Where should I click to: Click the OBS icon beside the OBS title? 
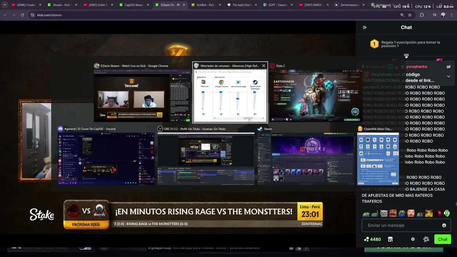[160, 129]
